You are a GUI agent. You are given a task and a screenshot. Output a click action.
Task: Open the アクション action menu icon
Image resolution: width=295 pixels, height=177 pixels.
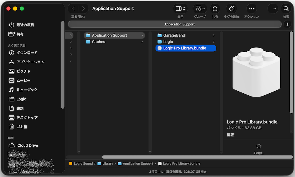(x=251, y=9)
